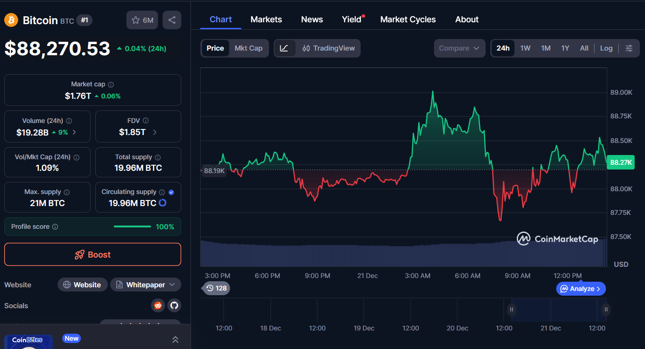The height and width of the screenshot is (349, 645).
Task: Open Bitcoin's GitHub social link
Action: coord(174,305)
